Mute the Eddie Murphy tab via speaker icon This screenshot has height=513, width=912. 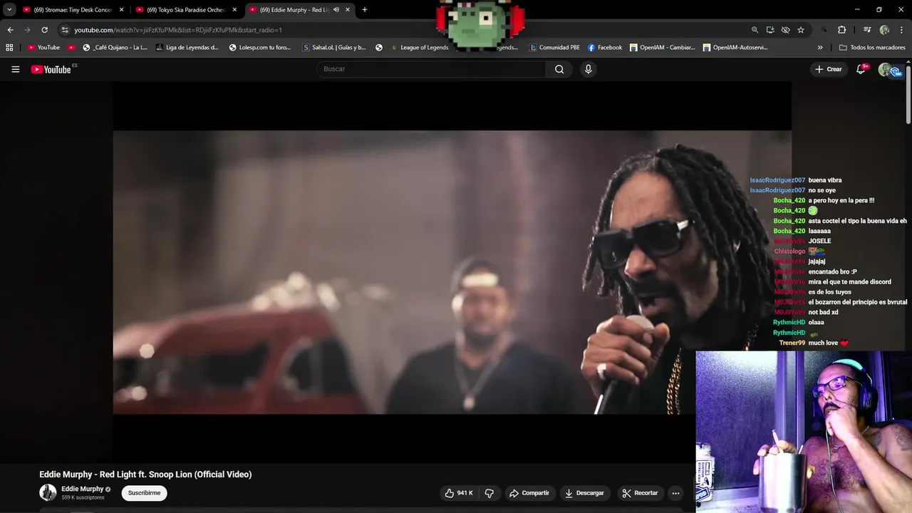coord(336,10)
